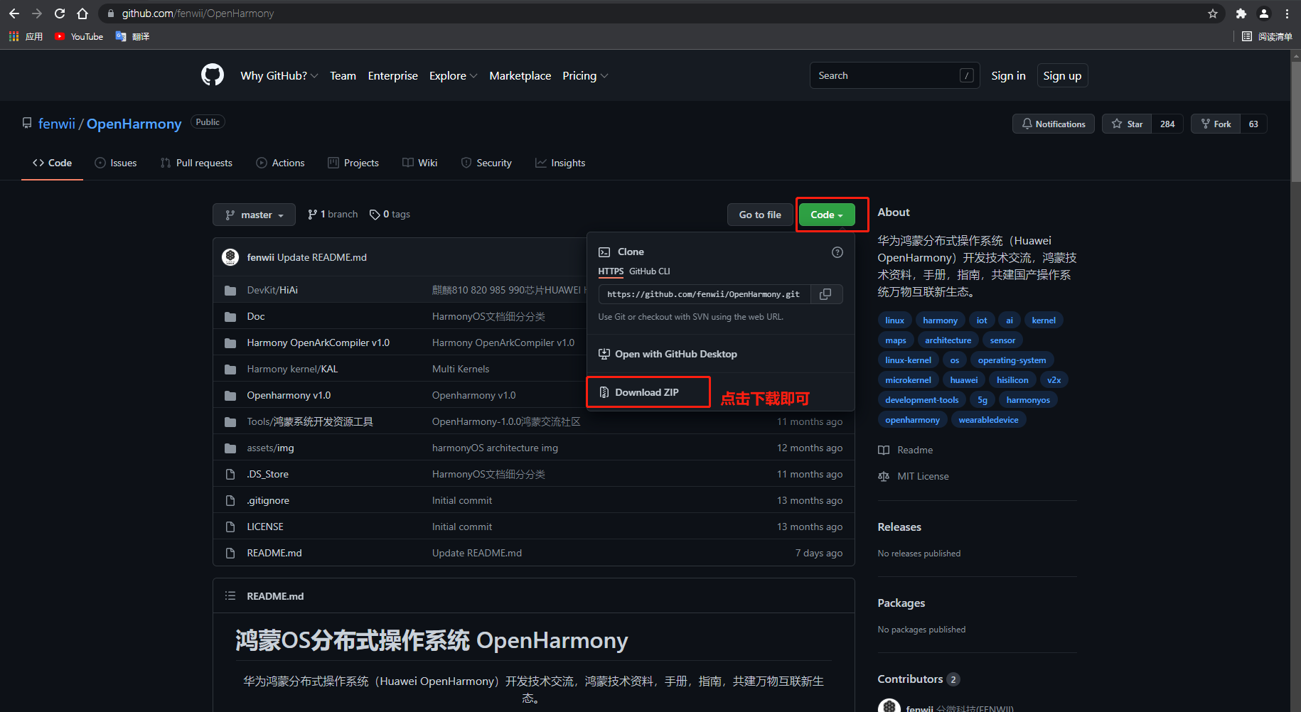The width and height of the screenshot is (1301, 712).
Task: Open the translate bookmark
Action: click(x=132, y=36)
